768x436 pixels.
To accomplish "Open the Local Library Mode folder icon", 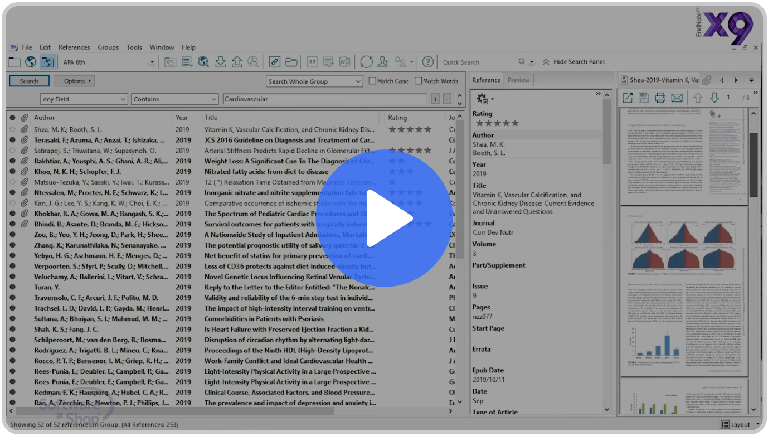I will (14, 62).
